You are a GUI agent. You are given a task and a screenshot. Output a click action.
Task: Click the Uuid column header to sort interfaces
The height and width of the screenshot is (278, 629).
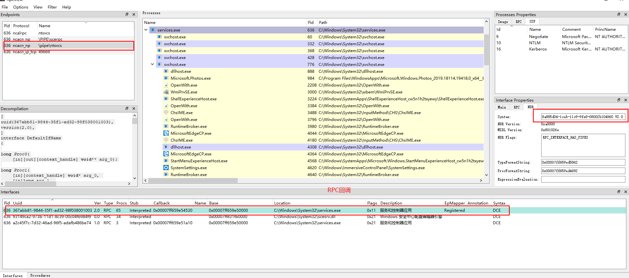pyautogui.click(x=18, y=203)
